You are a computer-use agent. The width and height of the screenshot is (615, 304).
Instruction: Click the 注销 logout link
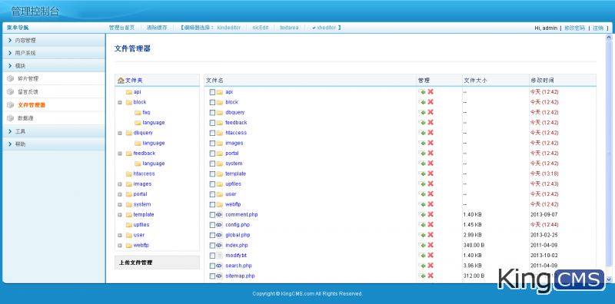coord(598,28)
